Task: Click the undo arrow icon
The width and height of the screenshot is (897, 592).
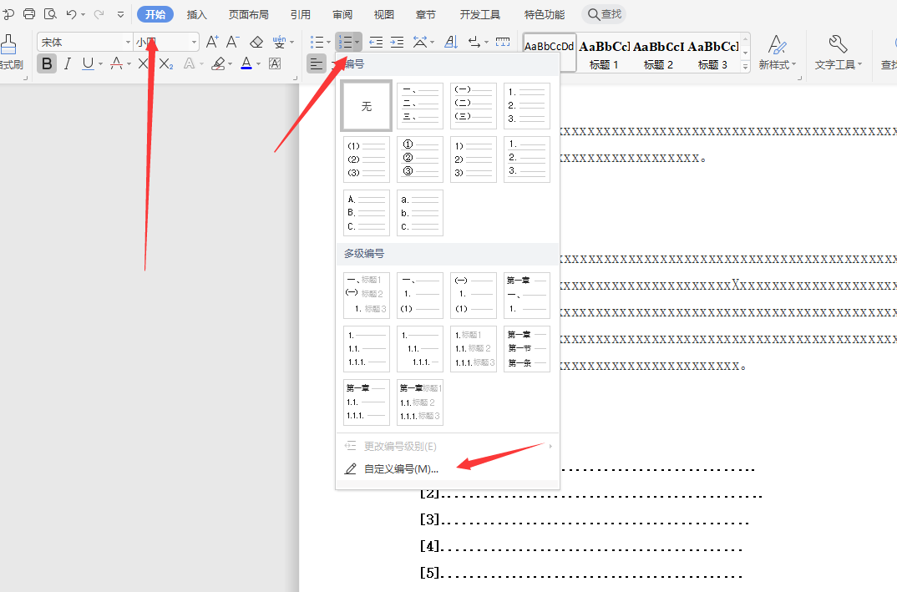Action: pyautogui.click(x=71, y=14)
